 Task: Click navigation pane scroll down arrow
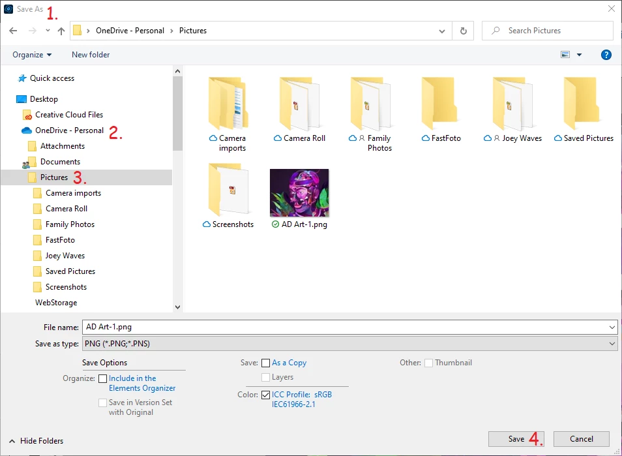[x=178, y=307]
